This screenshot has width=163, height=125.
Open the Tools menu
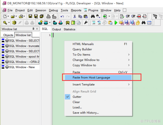[x=64, y=10]
